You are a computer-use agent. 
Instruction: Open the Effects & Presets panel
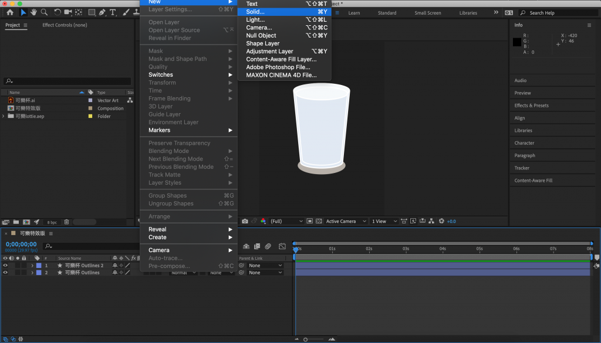pos(531,106)
